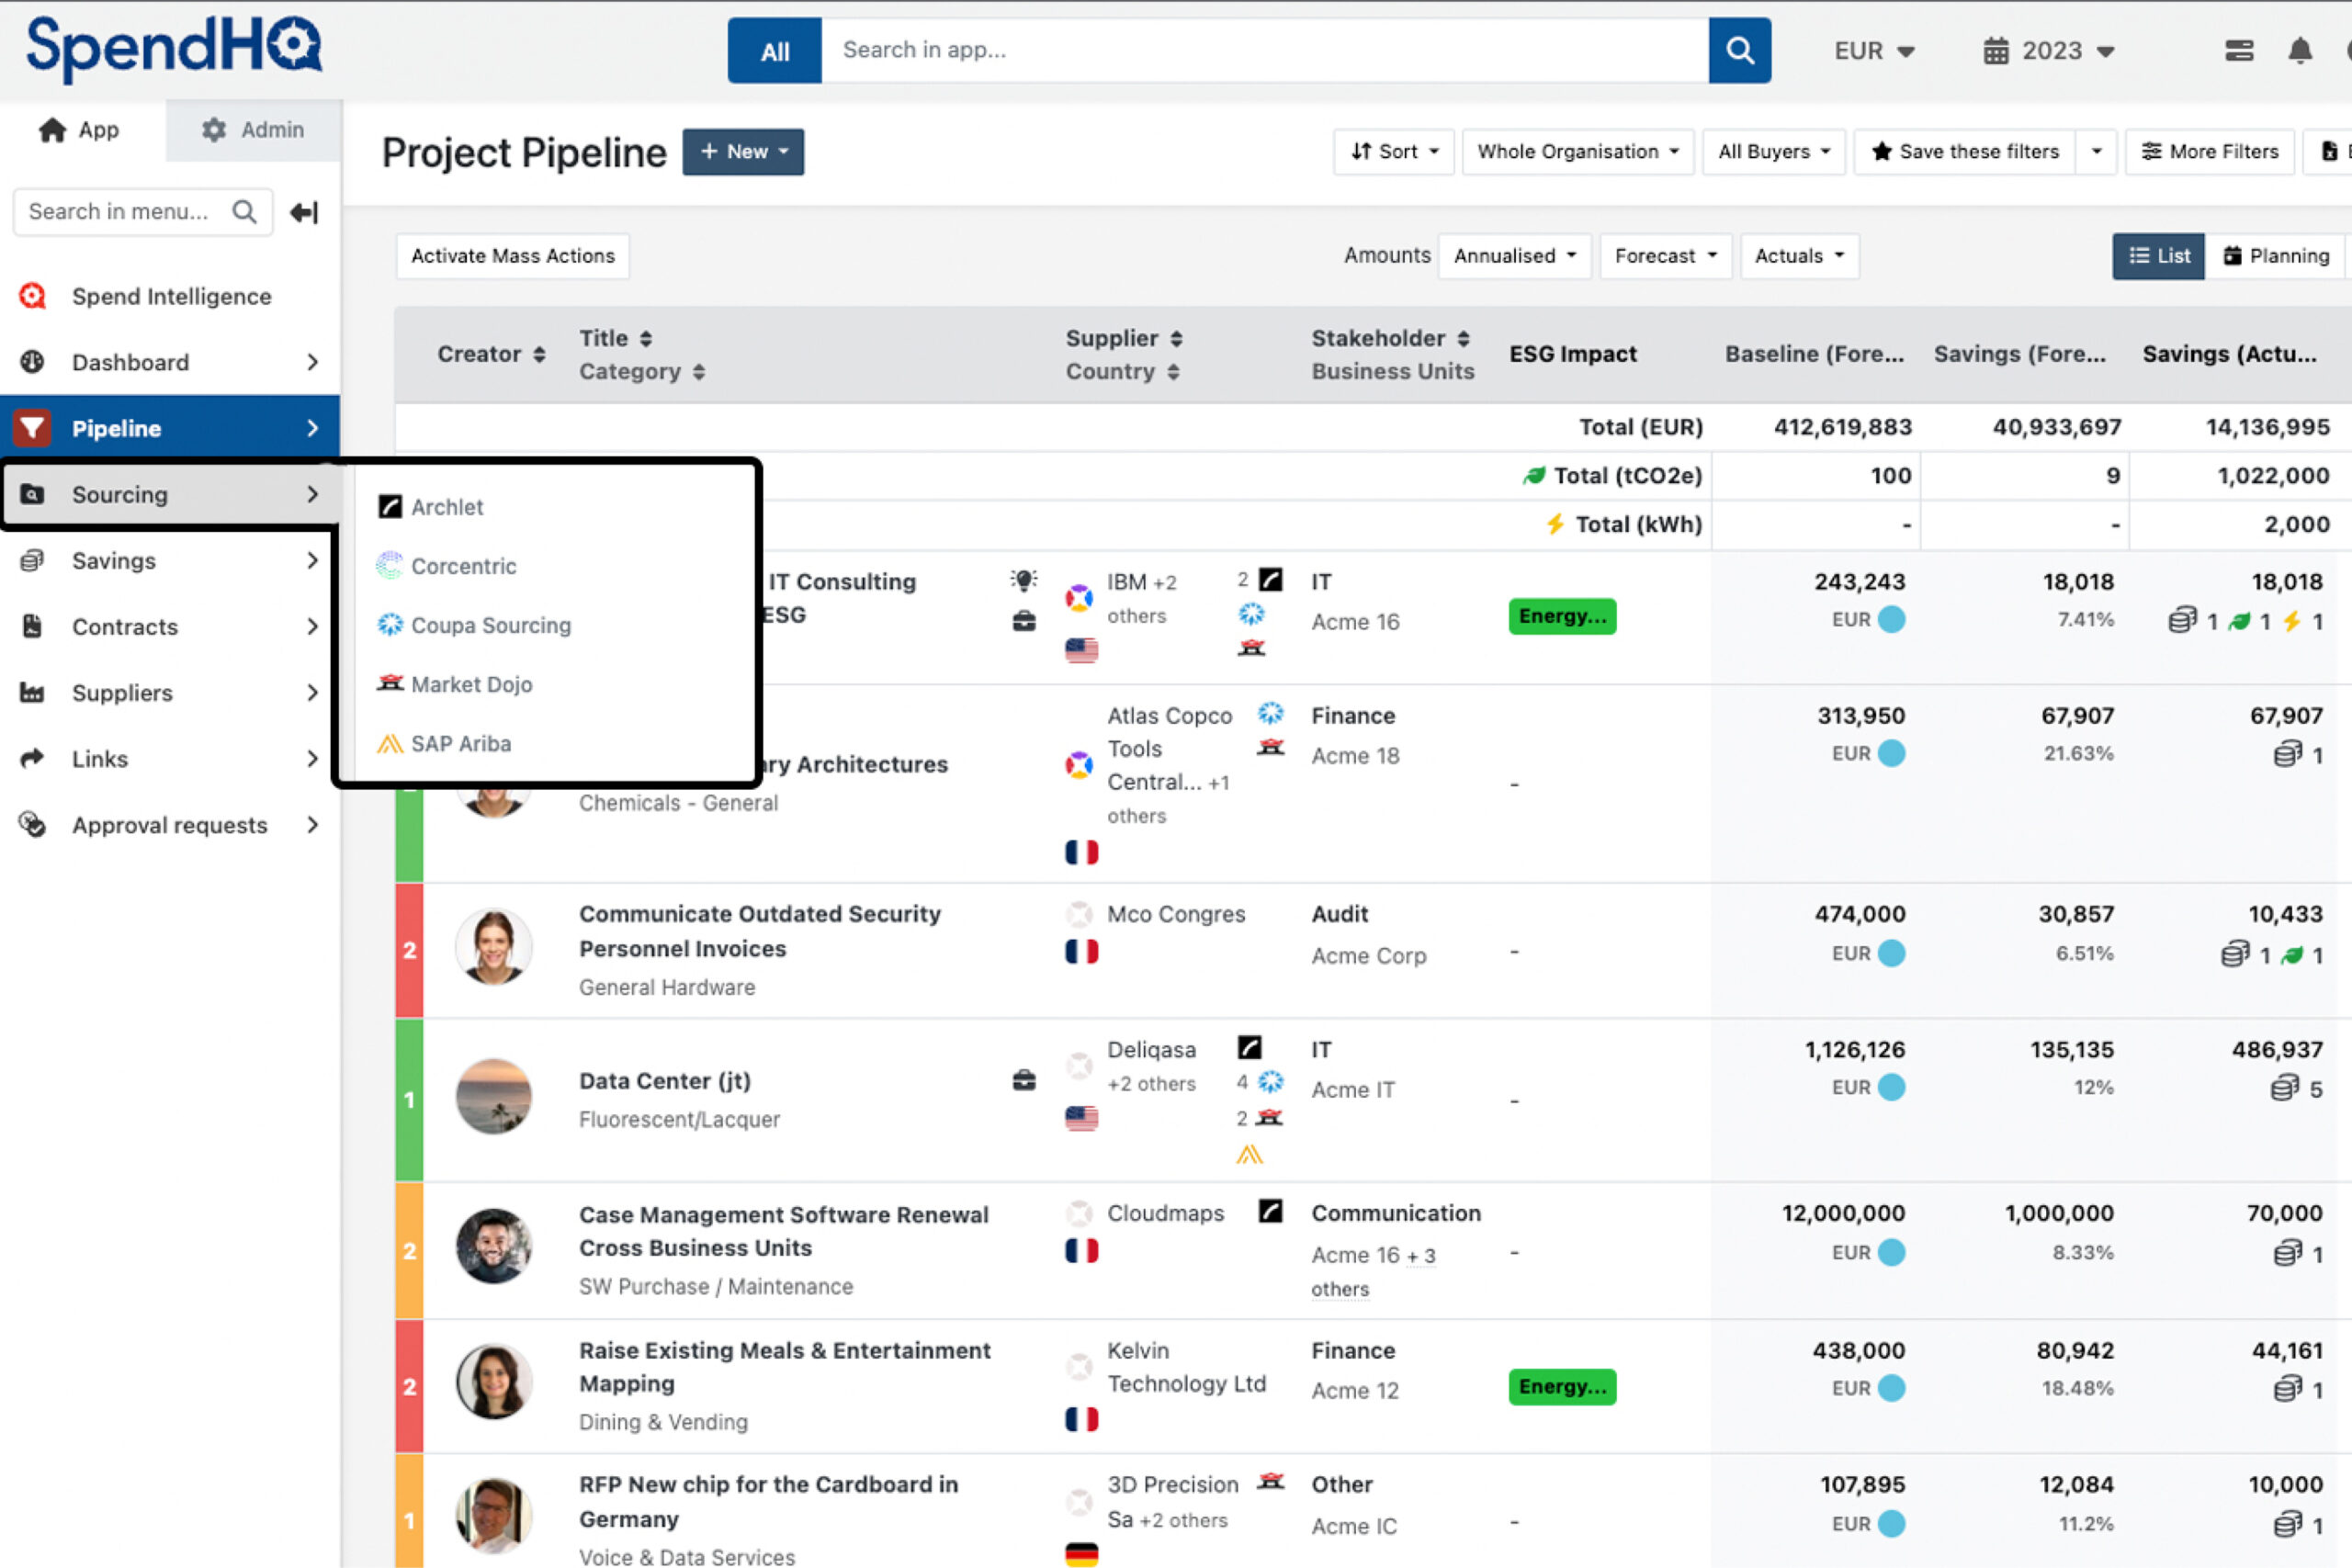The width and height of the screenshot is (2352, 1568).
Task: Expand the Whole Organisation filter dropdown
Action: click(x=1577, y=152)
